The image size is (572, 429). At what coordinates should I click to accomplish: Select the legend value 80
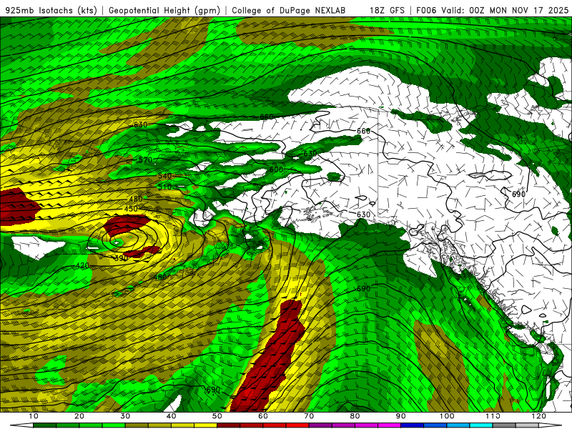[355, 416]
